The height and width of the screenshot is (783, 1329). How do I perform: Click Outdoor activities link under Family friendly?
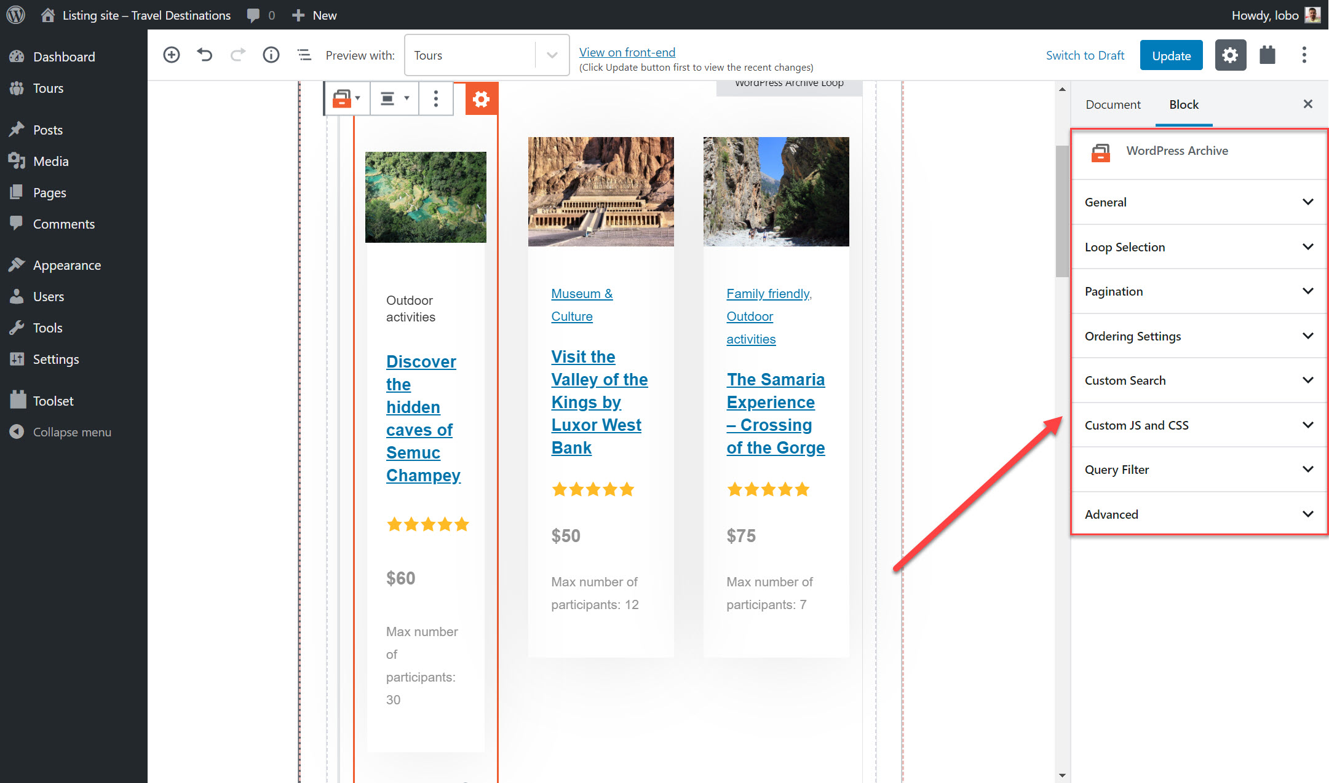pyautogui.click(x=751, y=328)
